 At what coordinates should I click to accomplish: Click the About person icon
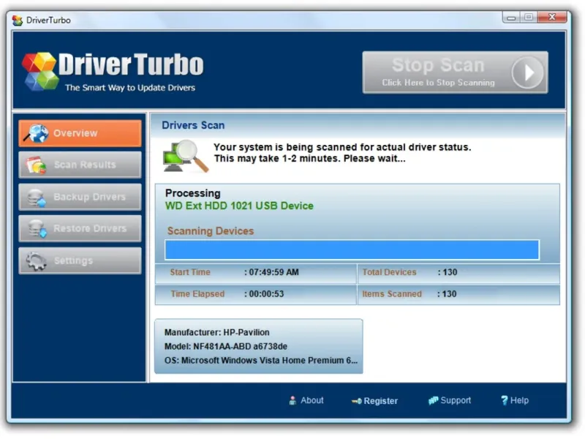click(292, 400)
